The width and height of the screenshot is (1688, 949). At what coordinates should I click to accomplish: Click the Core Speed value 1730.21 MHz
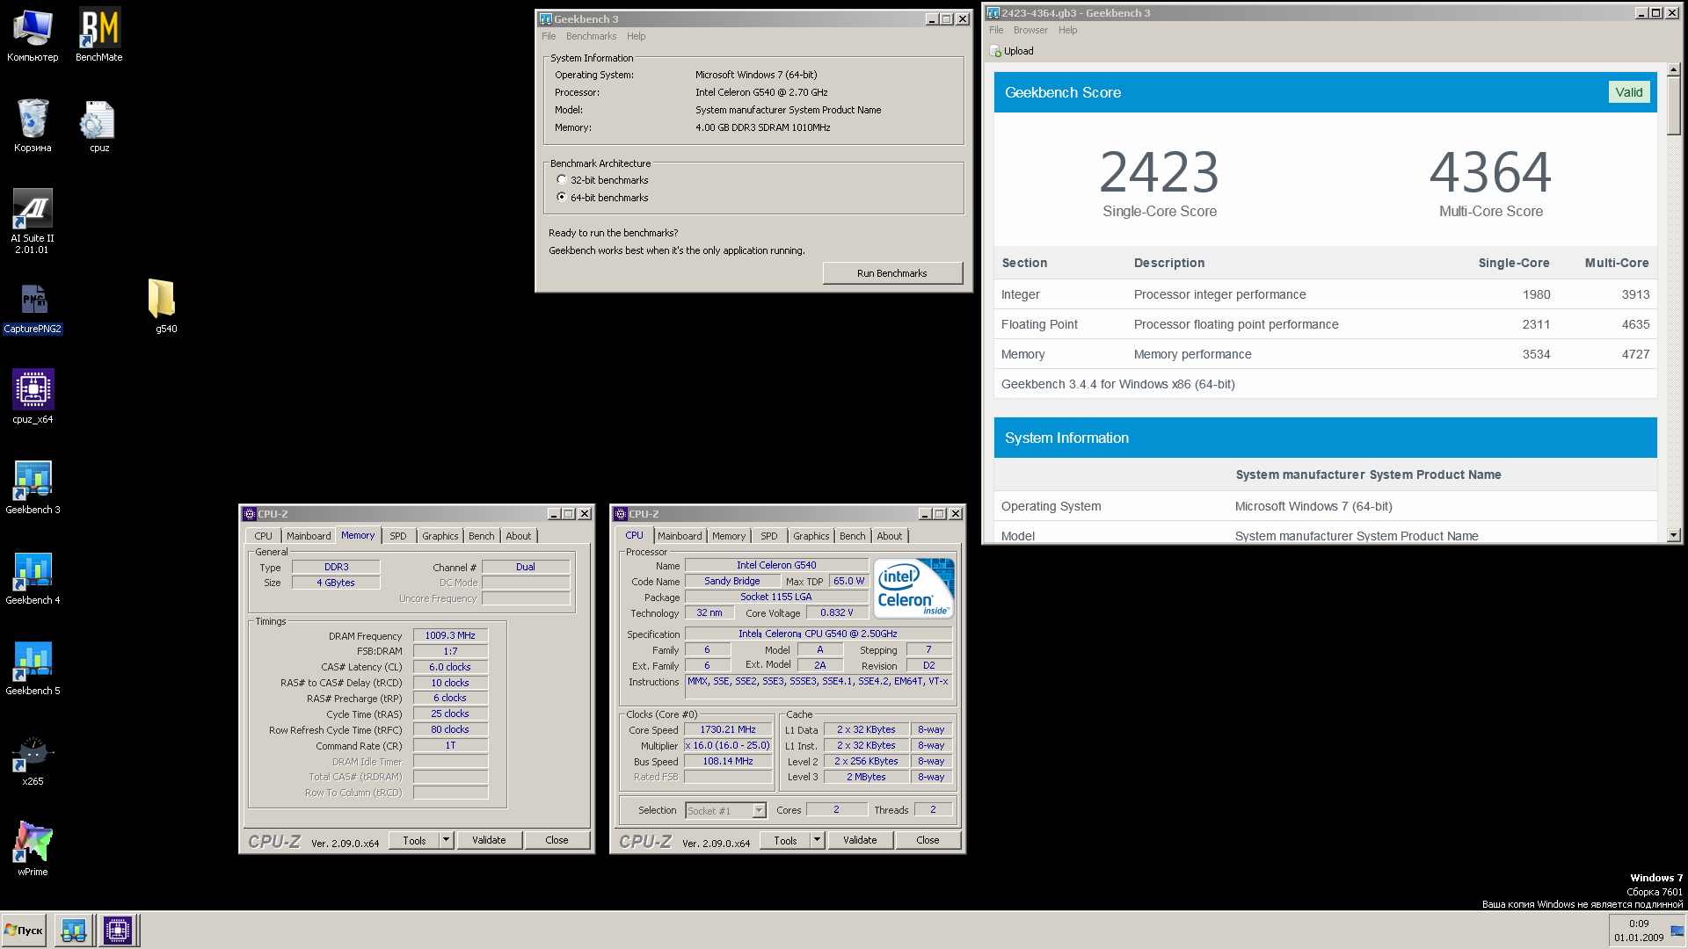(728, 729)
